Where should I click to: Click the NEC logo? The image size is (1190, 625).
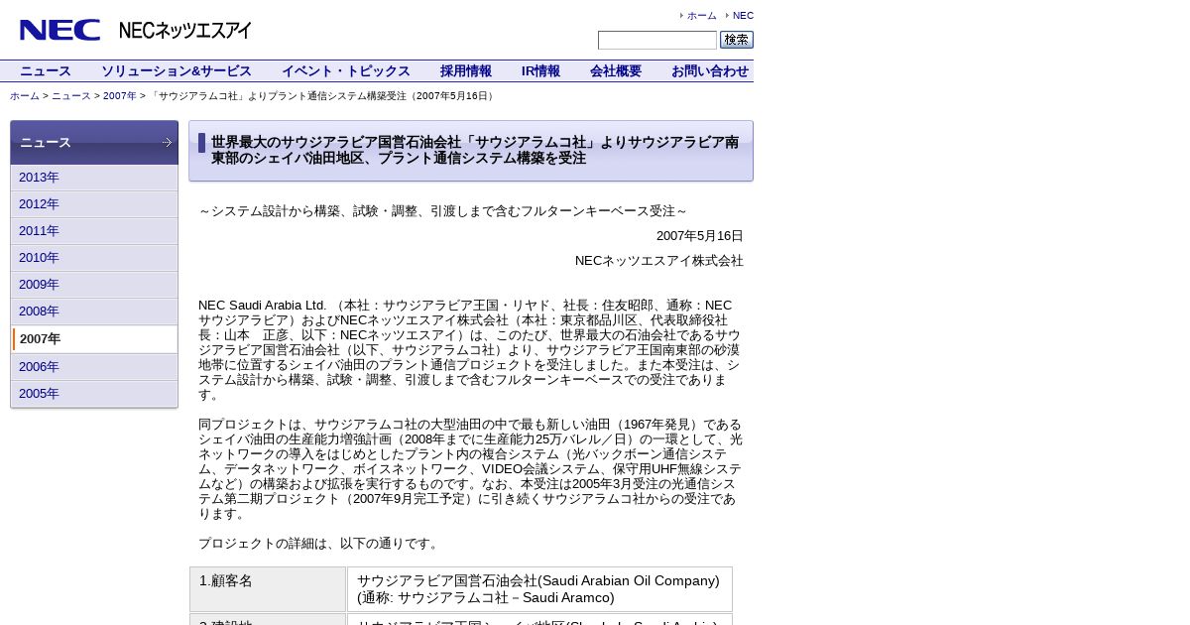pyautogui.click(x=60, y=30)
